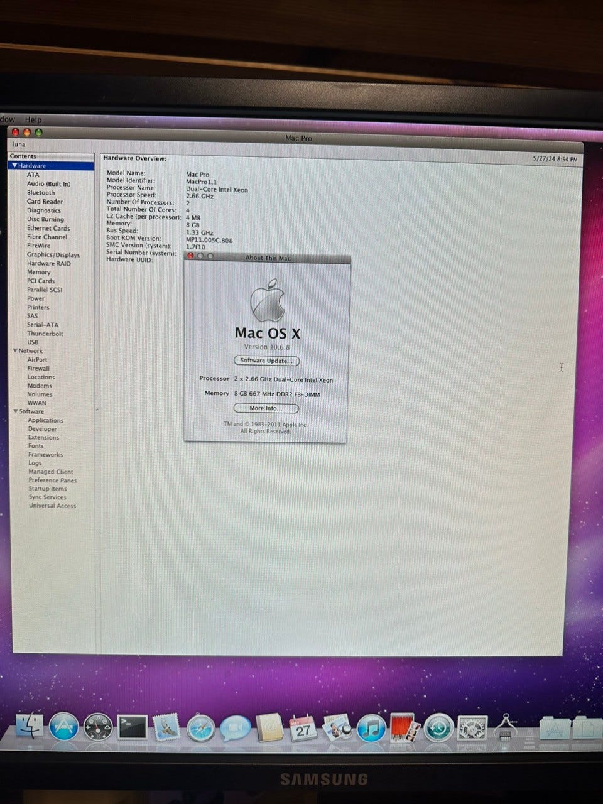This screenshot has width=603, height=804.
Task: Open Dashboard from the Dock
Action: point(97,727)
